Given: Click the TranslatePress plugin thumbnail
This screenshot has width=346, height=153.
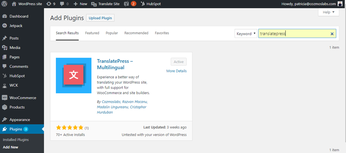Looking at the screenshot, I should (73, 75).
